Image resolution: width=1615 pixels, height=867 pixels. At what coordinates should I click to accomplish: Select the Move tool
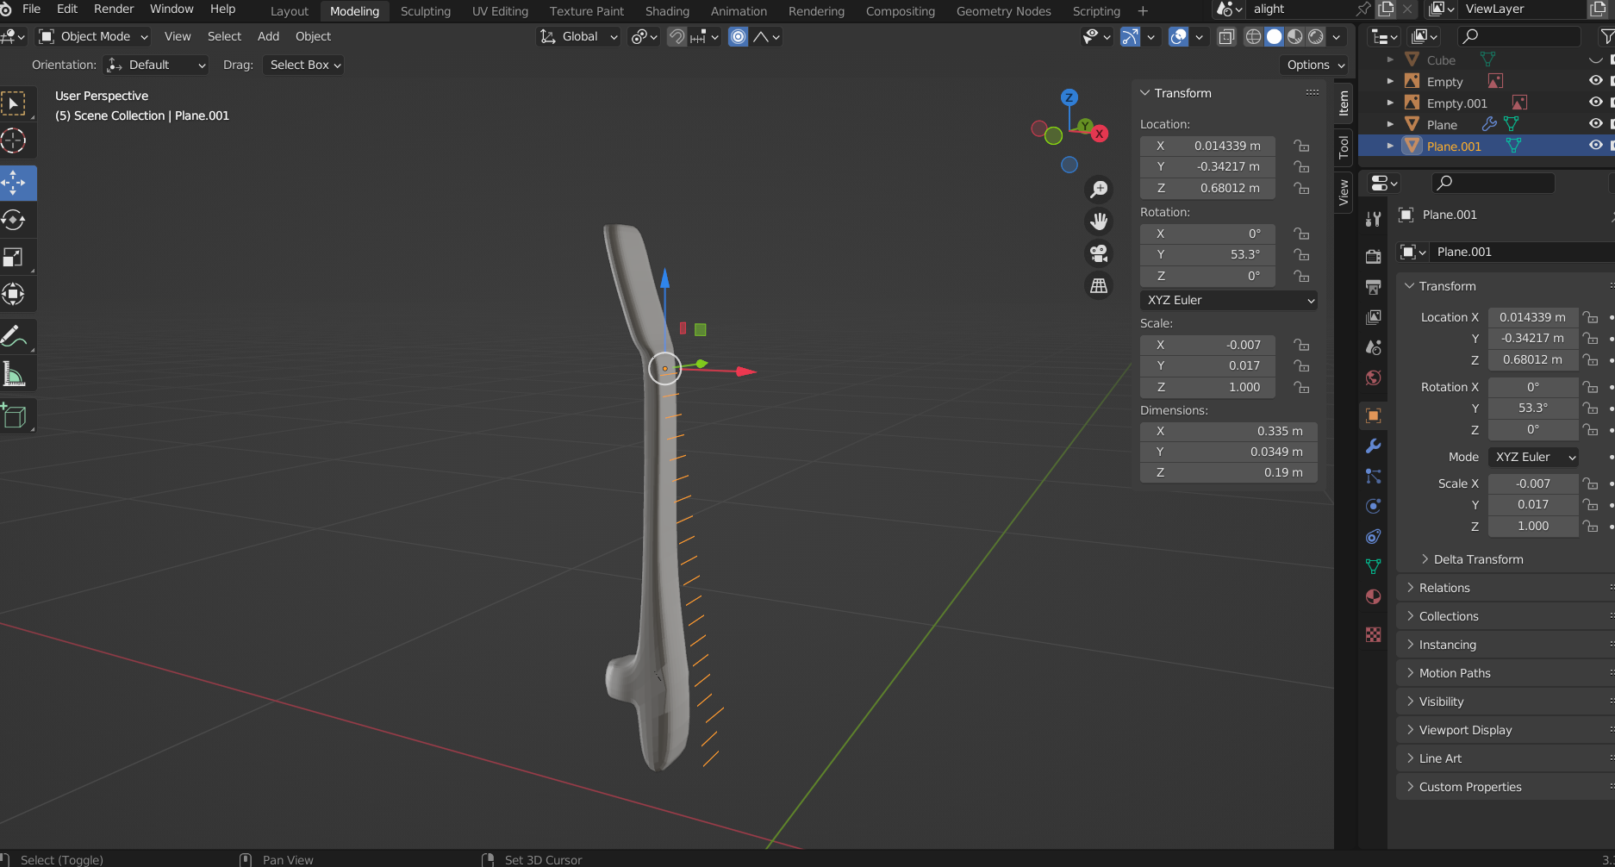14,183
